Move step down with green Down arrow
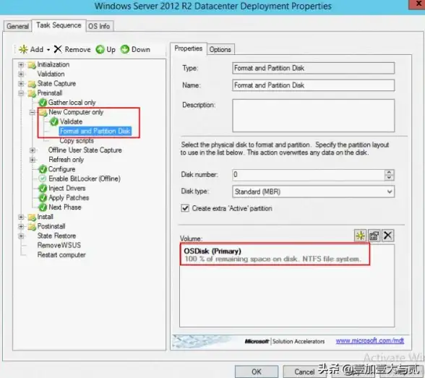425x378 pixels. coord(124,49)
